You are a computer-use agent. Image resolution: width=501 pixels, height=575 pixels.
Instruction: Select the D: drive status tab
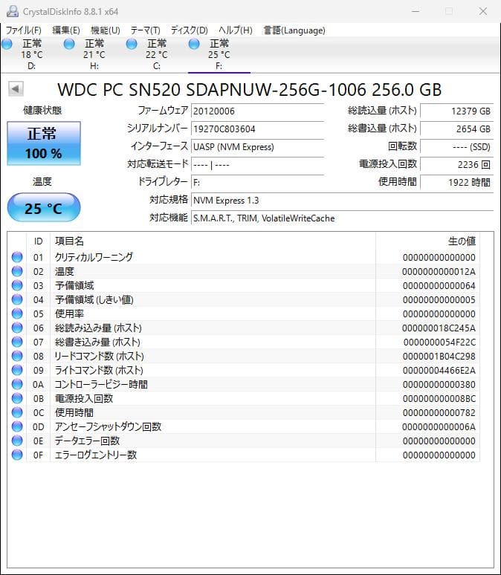[31, 55]
